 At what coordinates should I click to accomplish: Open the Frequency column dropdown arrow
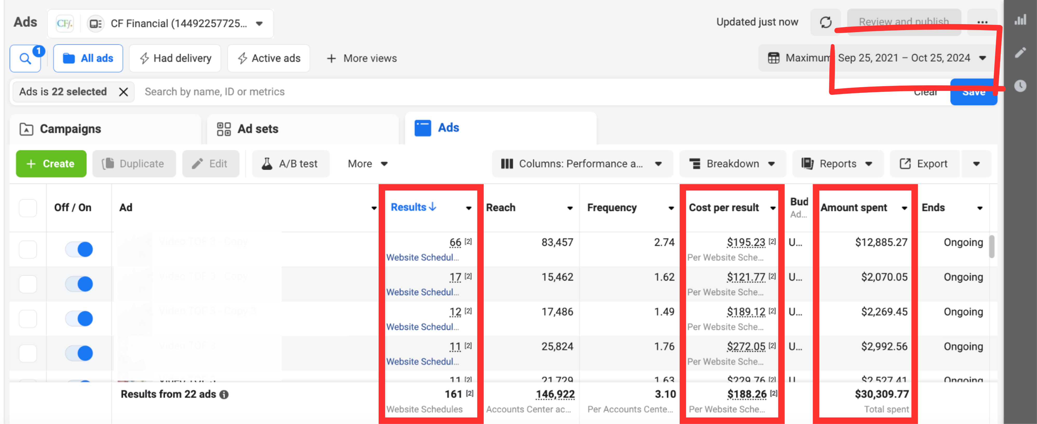pos(671,208)
